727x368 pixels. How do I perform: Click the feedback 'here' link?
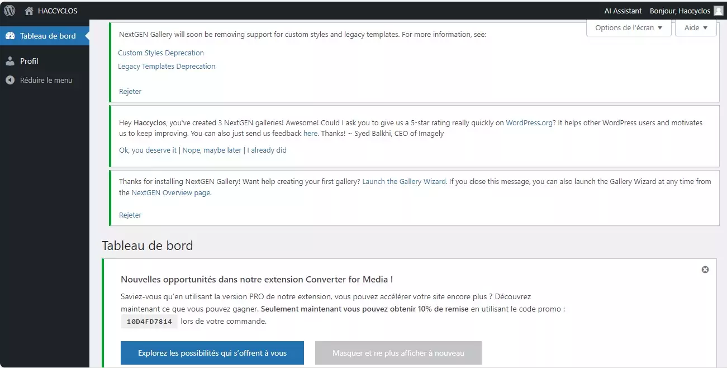(310, 133)
